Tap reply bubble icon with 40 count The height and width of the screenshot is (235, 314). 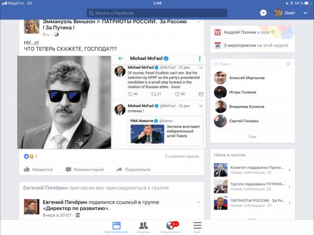point(130,94)
